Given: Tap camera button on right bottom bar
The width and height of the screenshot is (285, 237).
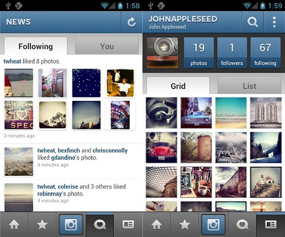Looking at the screenshot, I should coord(213,225).
